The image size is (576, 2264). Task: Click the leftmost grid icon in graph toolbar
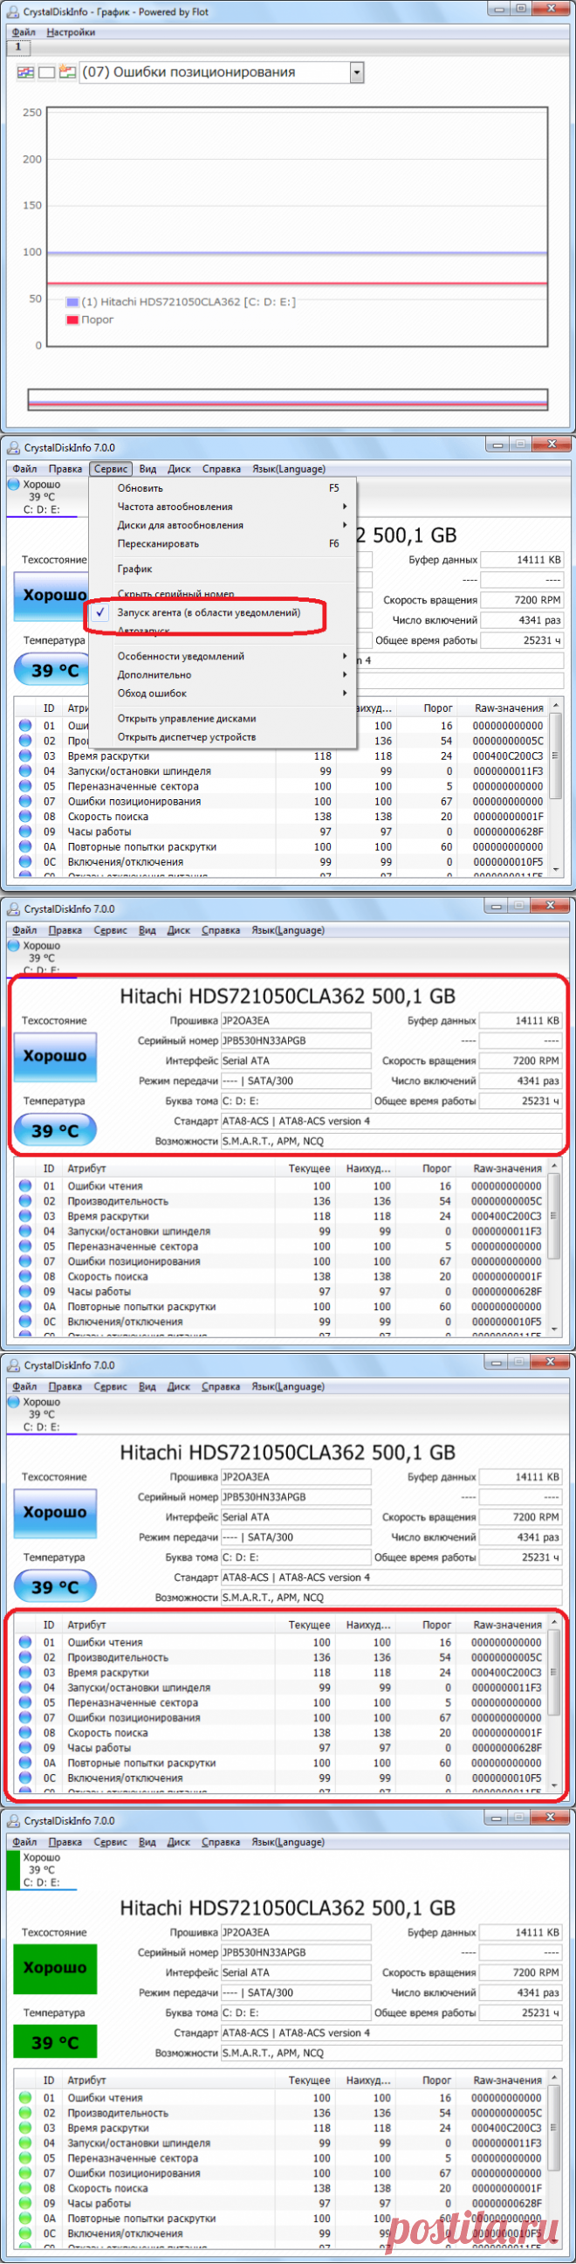(x=25, y=72)
